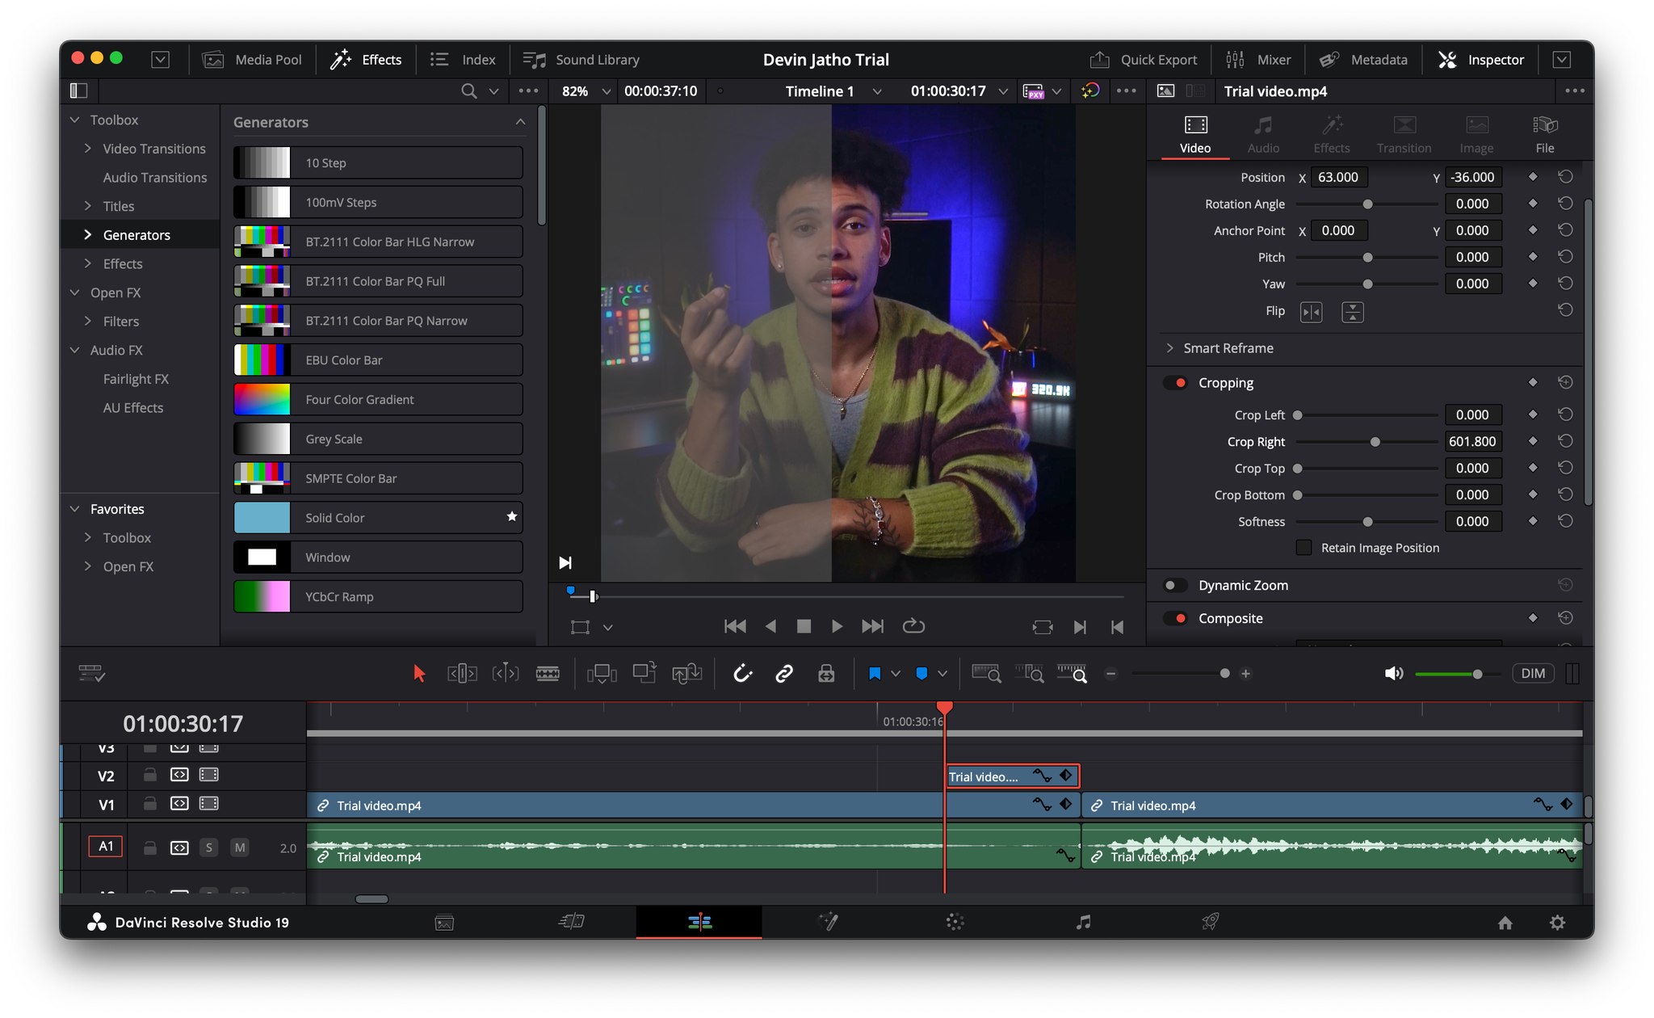Toggle the Loop playback button
The height and width of the screenshot is (1018, 1654).
pos(913,626)
